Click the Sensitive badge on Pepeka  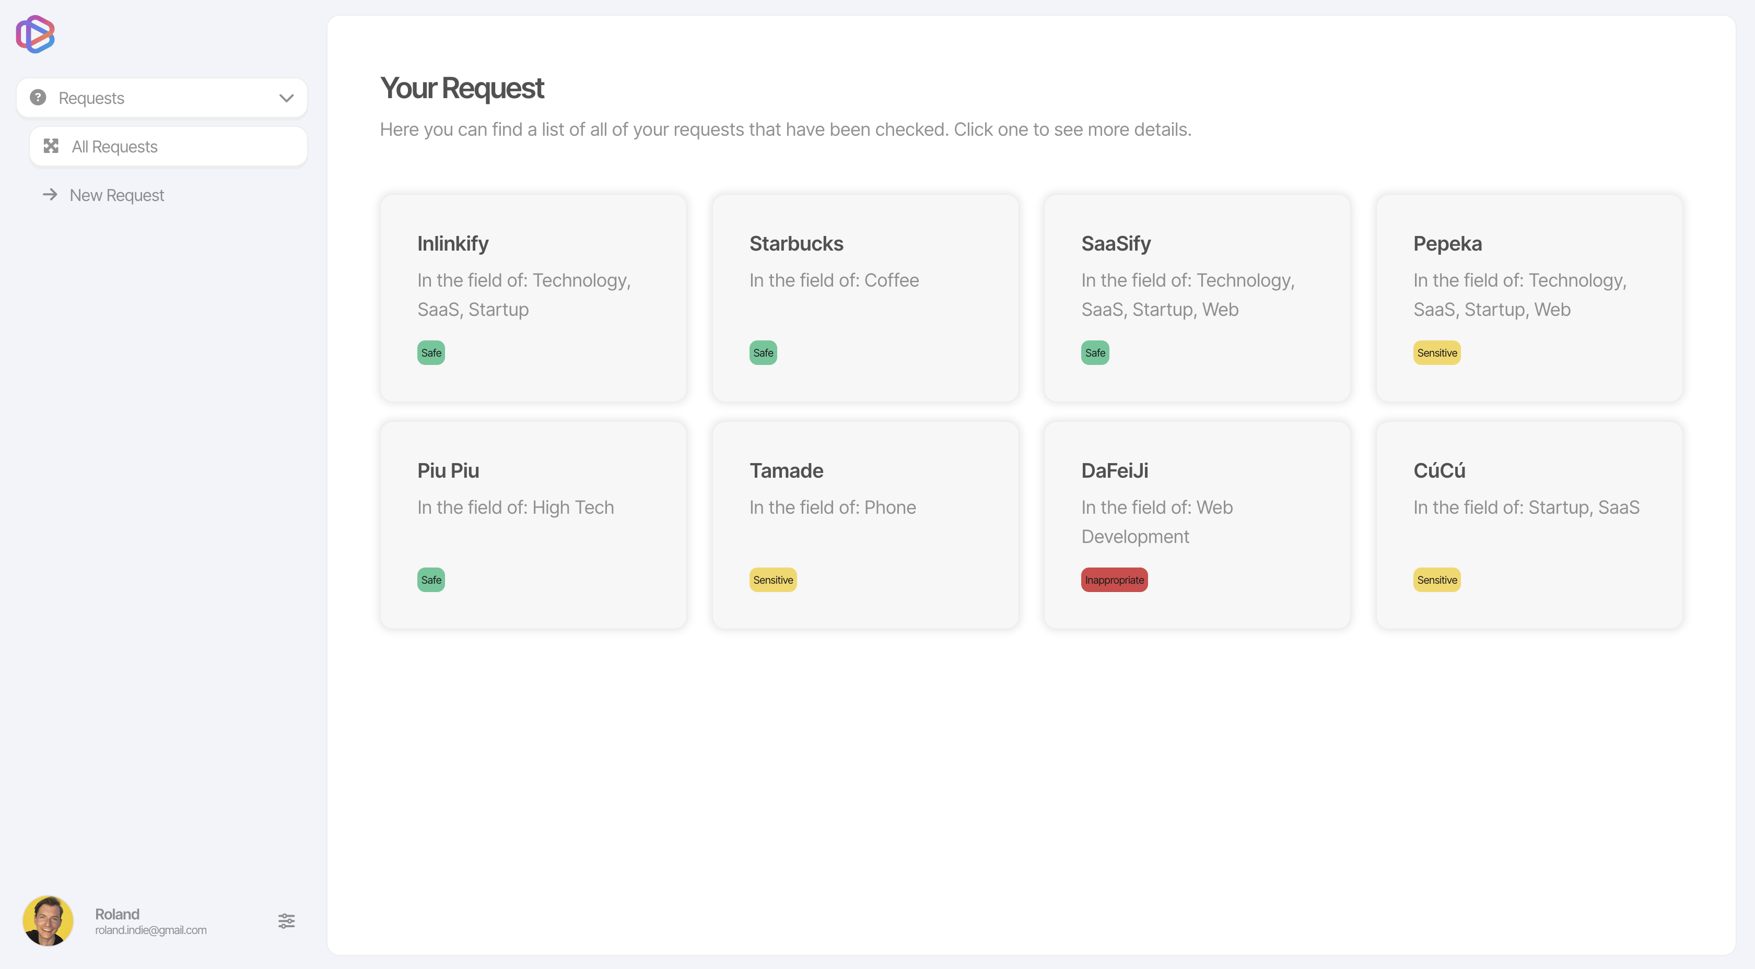(1437, 353)
